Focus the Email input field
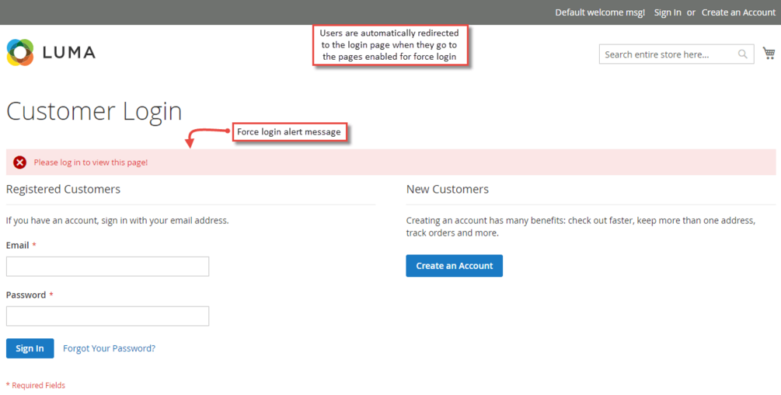Image resolution: width=781 pixels, height=395 pixels. pyautogui.click(x=107, y=267)
